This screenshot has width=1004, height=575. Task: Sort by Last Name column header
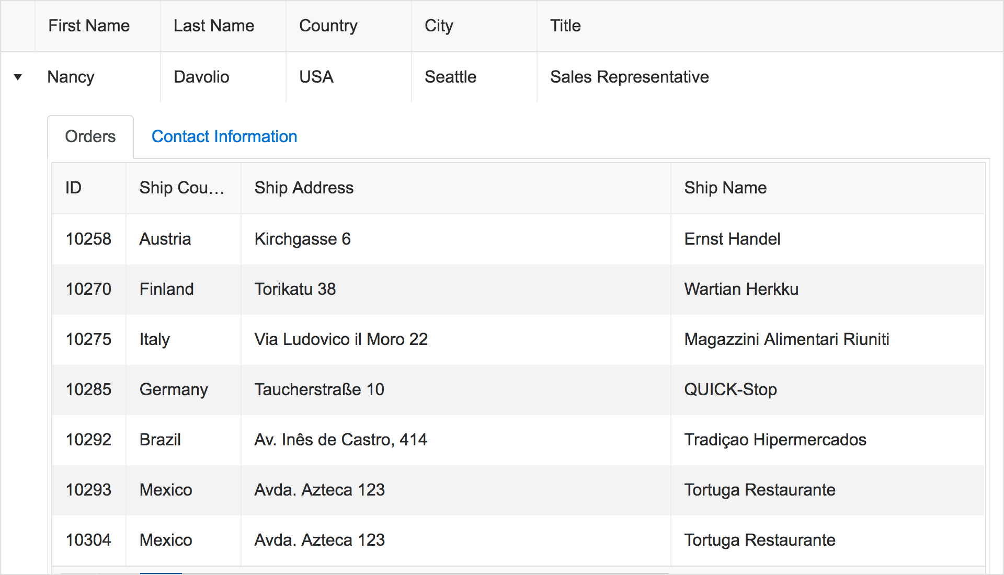click(x=214, y=26)
